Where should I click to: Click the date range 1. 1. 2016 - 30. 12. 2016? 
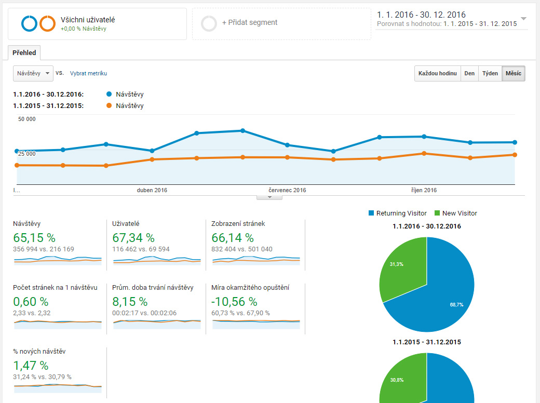click(421, 15)
